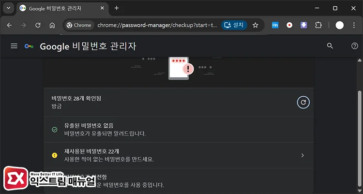363x194 pixels.
Task: Click the password-manager URL address field
Action: [157, 25]
